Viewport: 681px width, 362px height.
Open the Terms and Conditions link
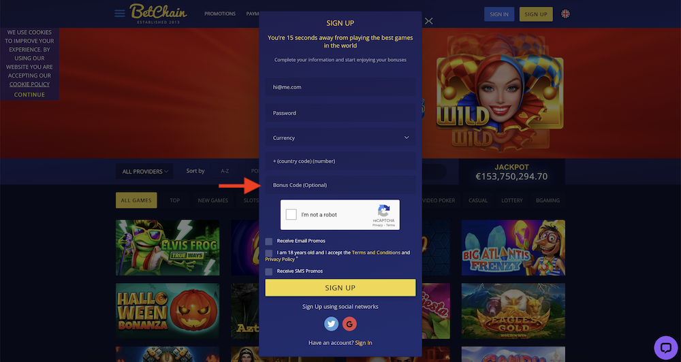pos(376,252)
